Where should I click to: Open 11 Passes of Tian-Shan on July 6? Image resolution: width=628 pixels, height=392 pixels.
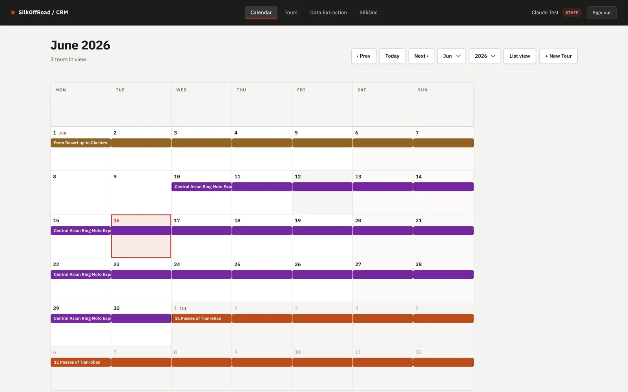click(x=81, y=363)
